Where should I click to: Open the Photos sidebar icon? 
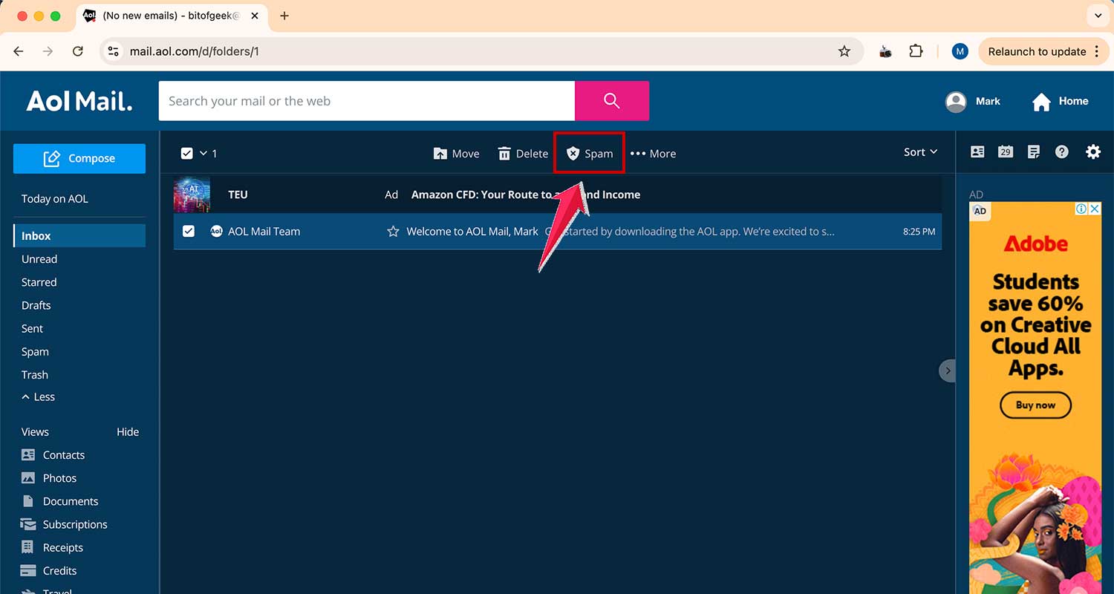pyautogui.click(x=30, y=477)
